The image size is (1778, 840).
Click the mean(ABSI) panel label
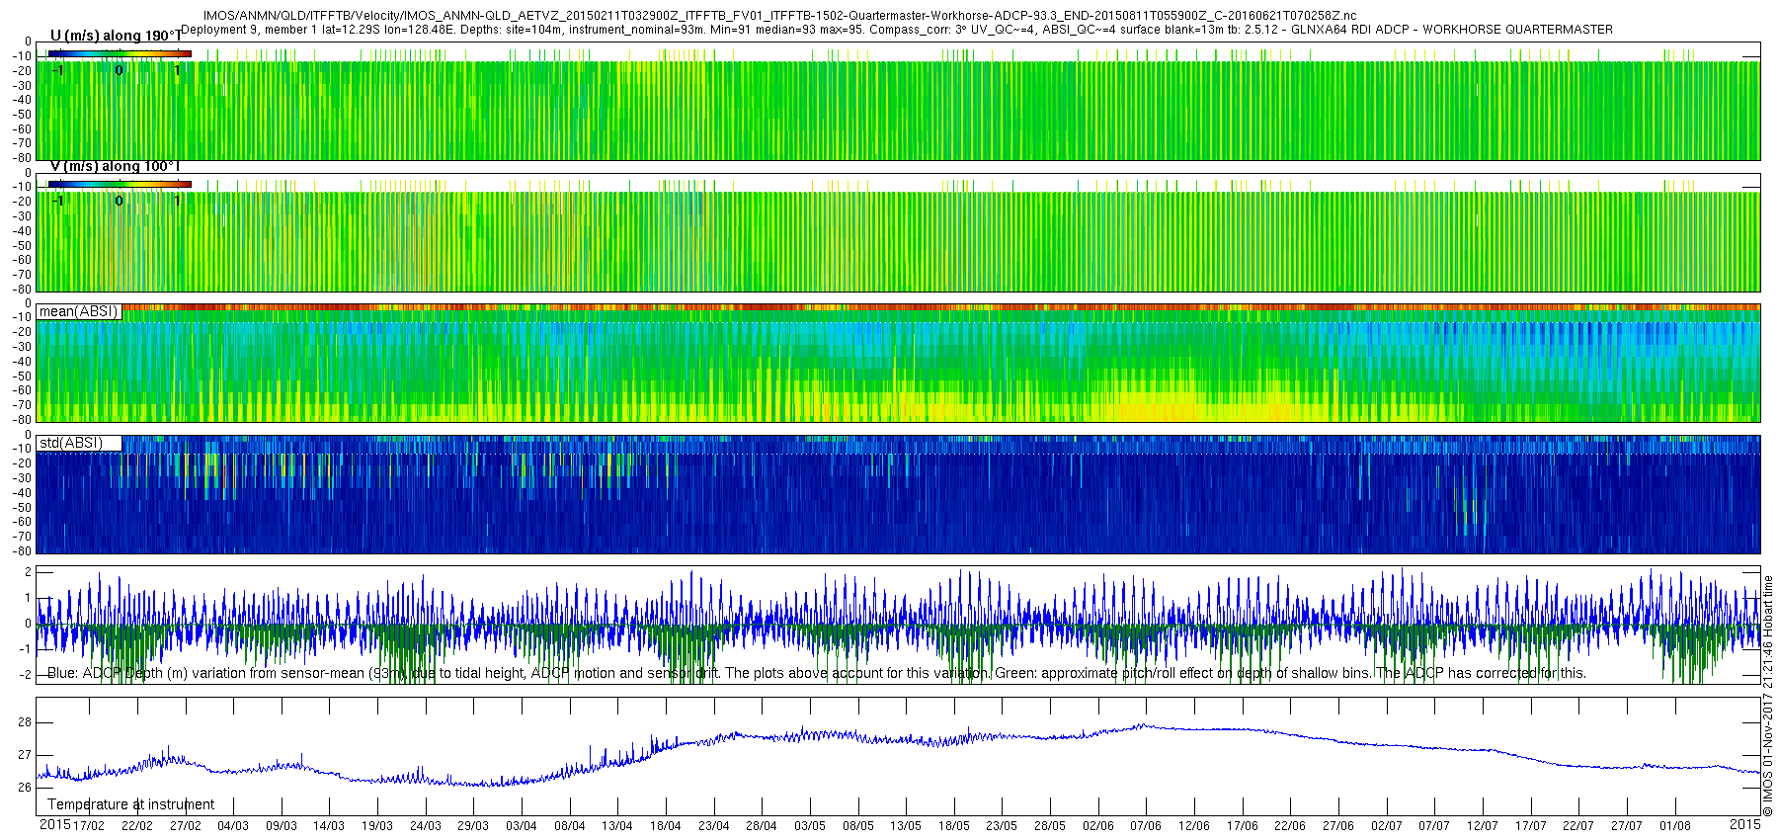[x=78, y=311]
